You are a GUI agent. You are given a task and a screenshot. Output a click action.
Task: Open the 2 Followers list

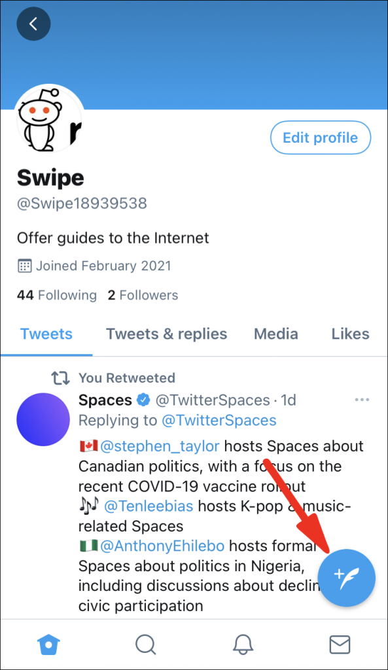click(143, 295)
